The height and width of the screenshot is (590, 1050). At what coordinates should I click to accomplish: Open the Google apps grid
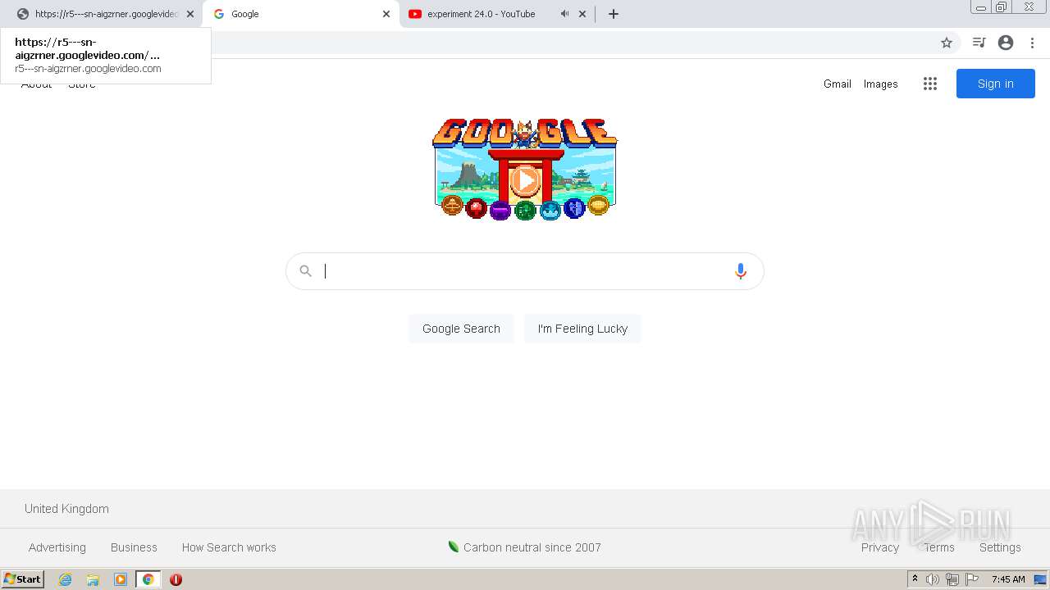tap(929, 84)
